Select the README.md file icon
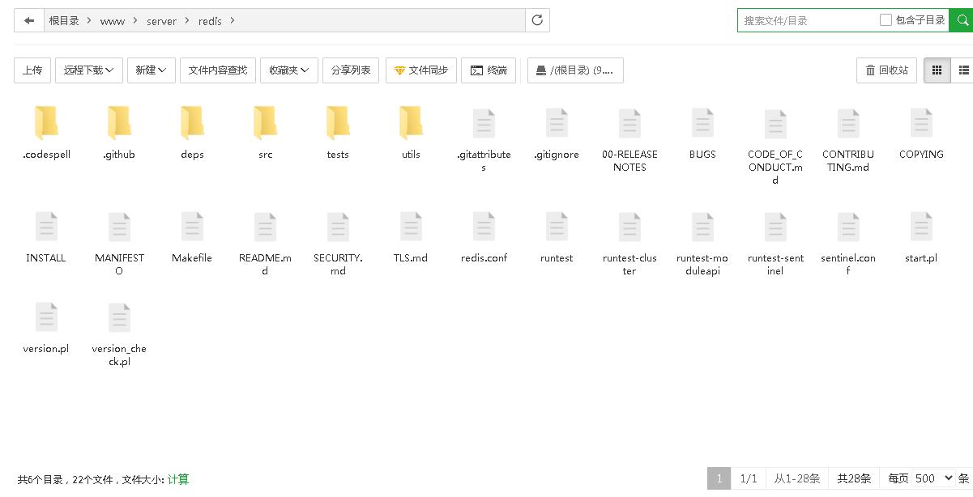 [265, 227]
